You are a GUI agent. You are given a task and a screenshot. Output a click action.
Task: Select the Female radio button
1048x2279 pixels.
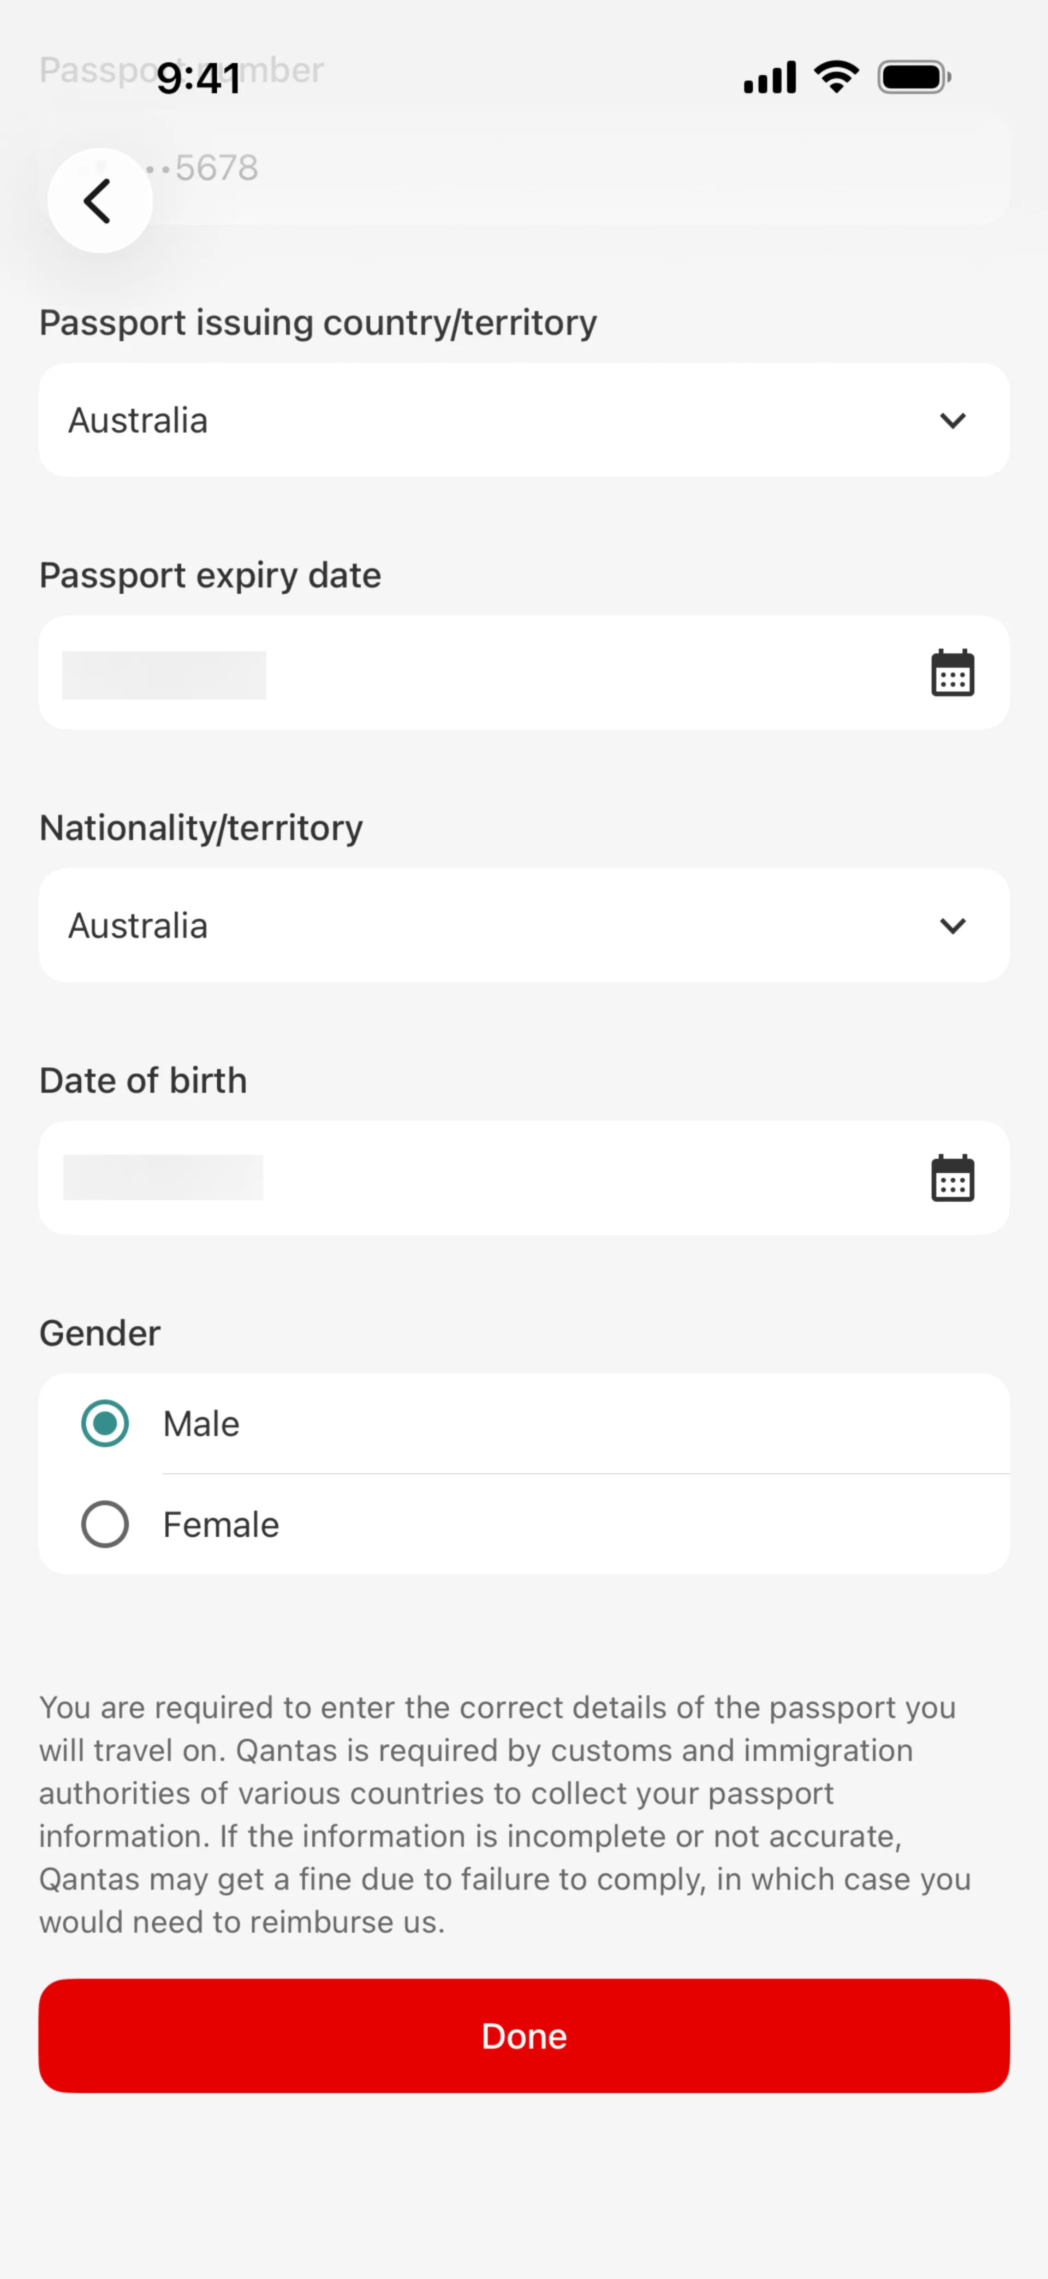pyautogui.click(x=105, y=1525)
